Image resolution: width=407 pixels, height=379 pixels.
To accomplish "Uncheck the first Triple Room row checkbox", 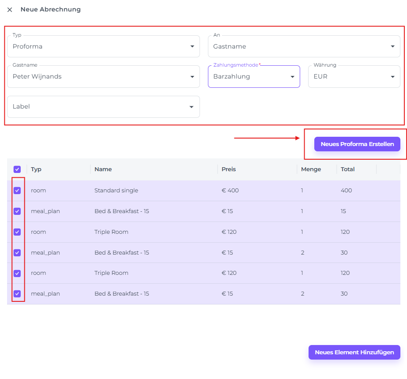I will coord(17,232).
